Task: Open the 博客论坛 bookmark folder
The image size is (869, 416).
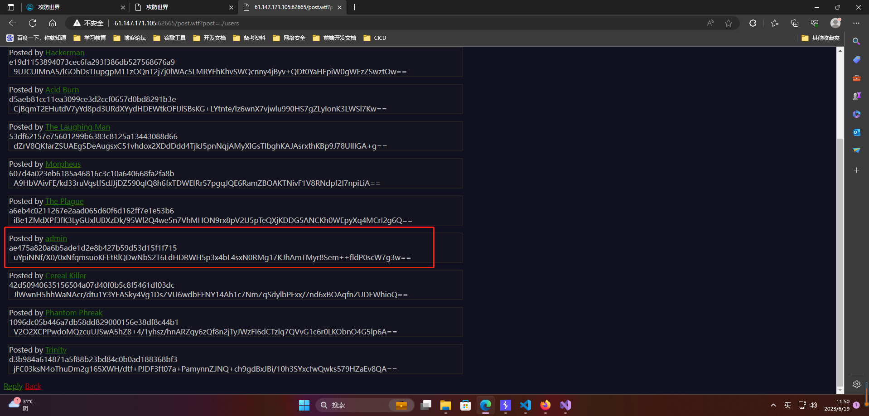Action: click(130, 38)
